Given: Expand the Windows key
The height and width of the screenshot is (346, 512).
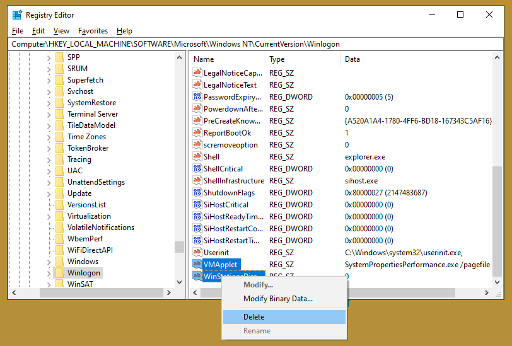Looking at the screenshot, I should pos(49,262).
